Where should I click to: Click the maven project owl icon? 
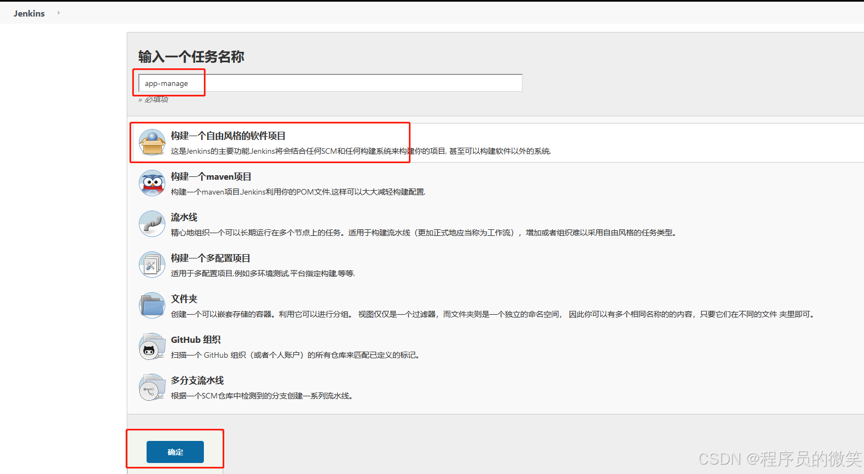coord(152,184)
